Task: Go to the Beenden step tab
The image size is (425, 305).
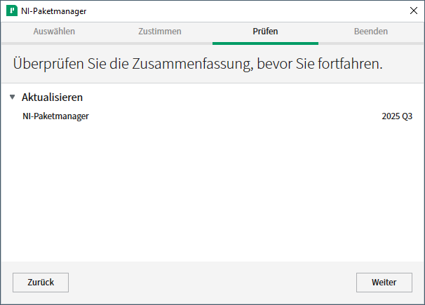Action: click(370, 32)
